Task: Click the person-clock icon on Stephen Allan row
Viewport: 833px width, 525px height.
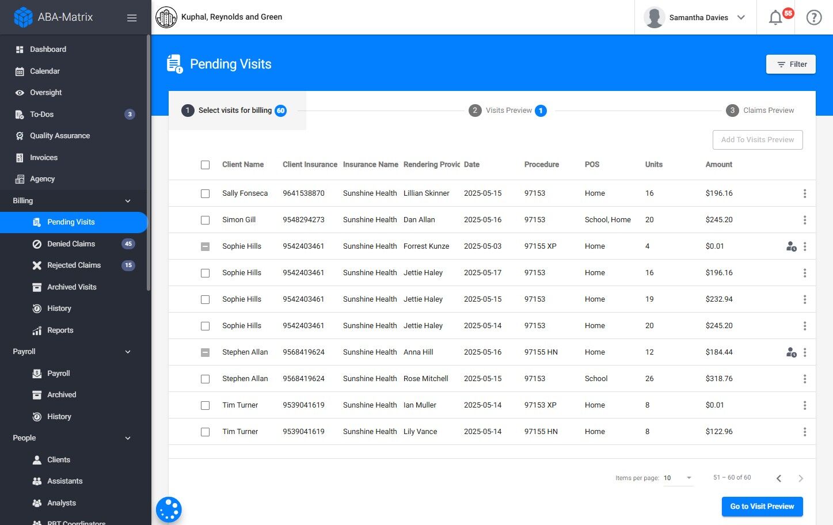Action: [792, 352]
